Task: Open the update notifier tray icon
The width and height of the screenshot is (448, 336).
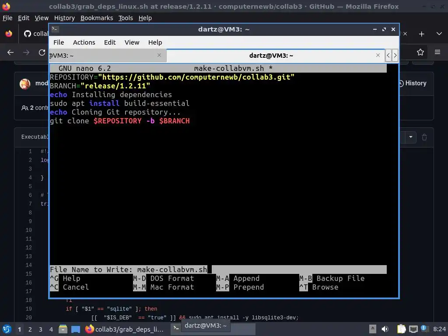Action: 424,329
